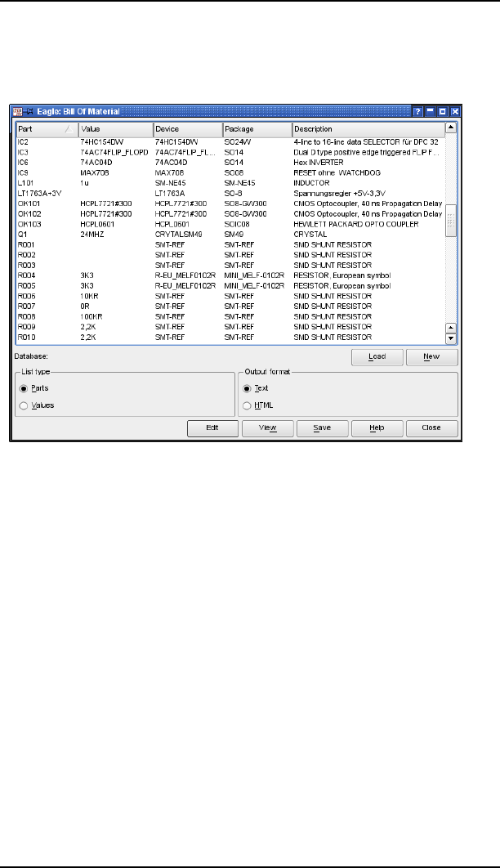Click the 24MHZ value cell

92,234
